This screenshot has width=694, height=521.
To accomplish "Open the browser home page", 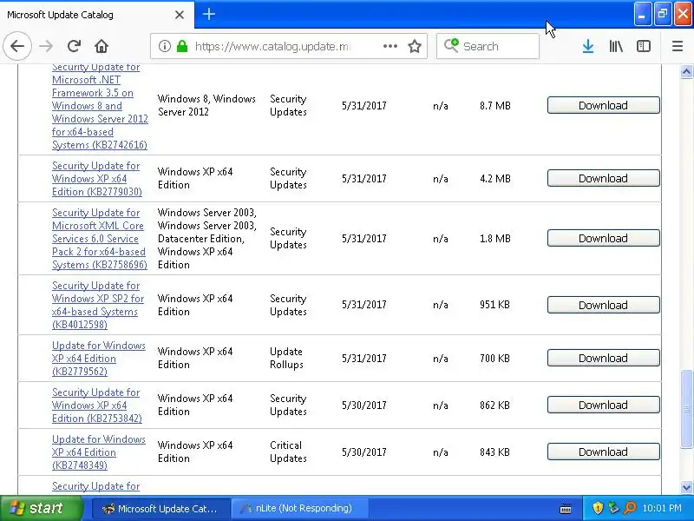I will pos(101,46).
